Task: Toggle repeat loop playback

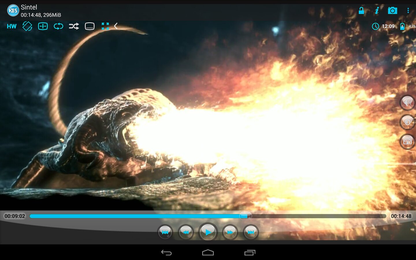Action: [x=58, y=26]
